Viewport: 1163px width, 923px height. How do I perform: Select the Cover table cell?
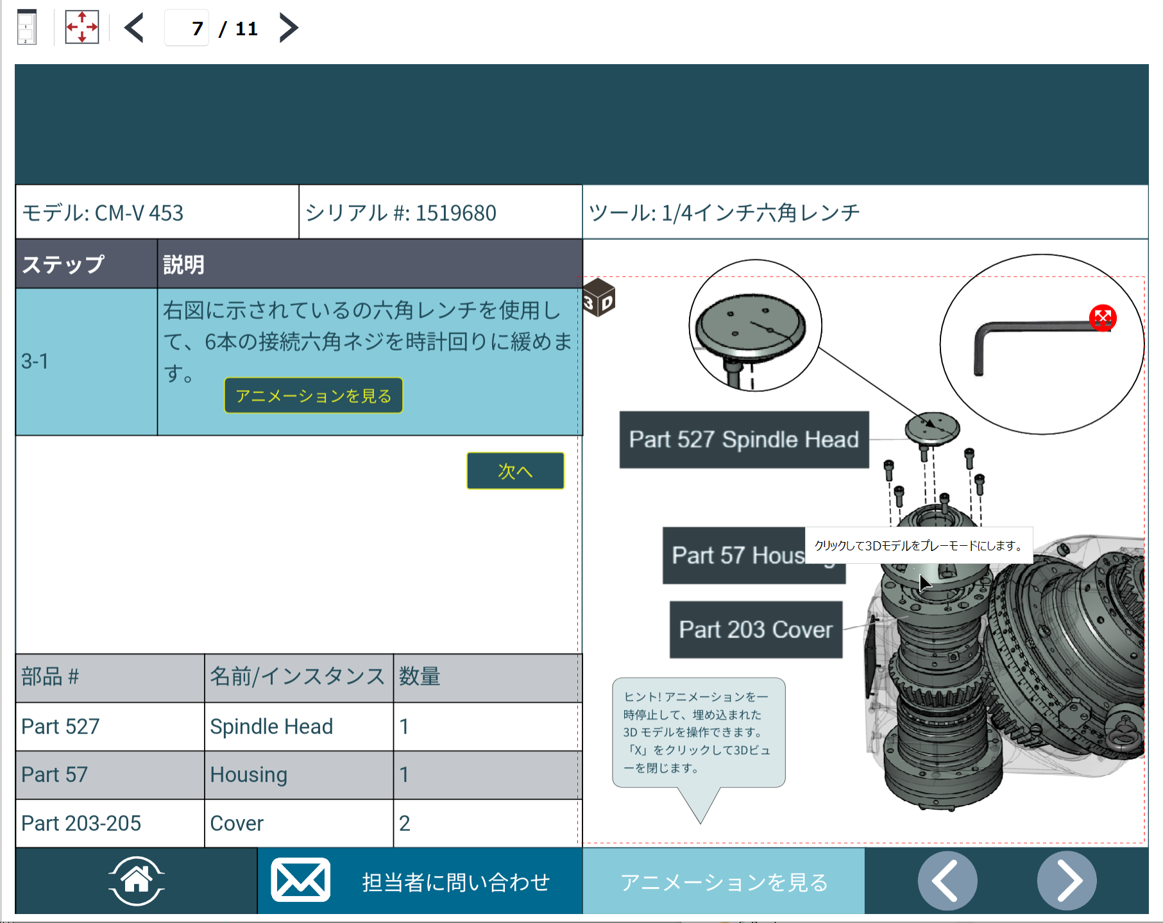click(x=299, y=824)
